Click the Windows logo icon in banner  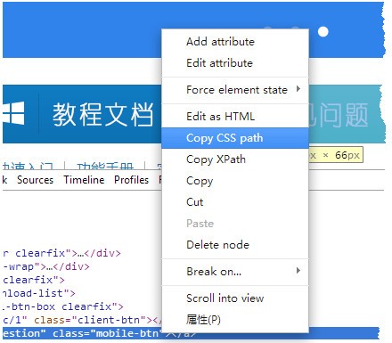pos(13,113)
